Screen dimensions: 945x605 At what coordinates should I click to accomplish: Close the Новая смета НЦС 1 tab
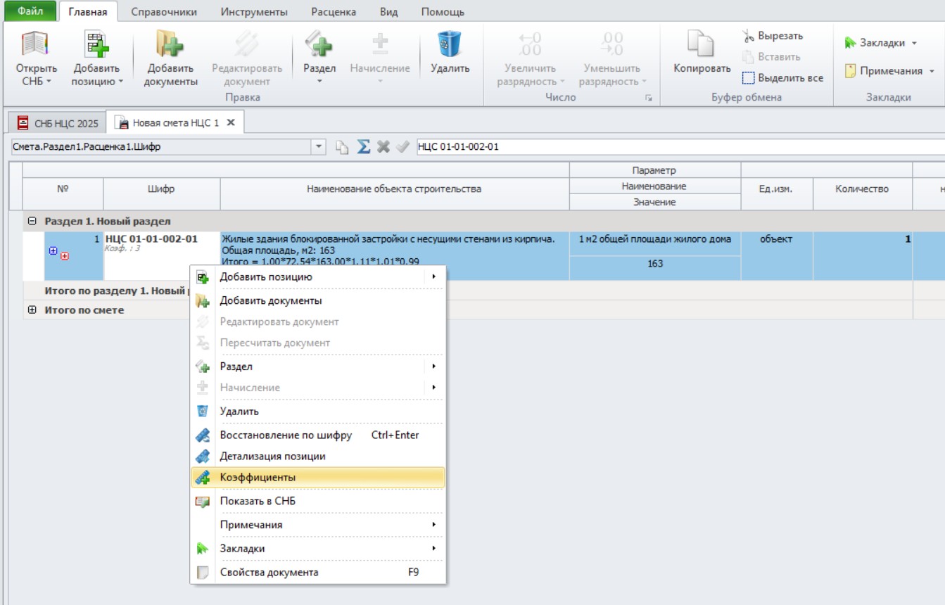click(230, 122)
